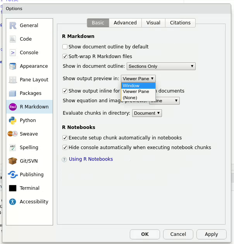Open the Using R Notebooks link

tap(91, 159)
